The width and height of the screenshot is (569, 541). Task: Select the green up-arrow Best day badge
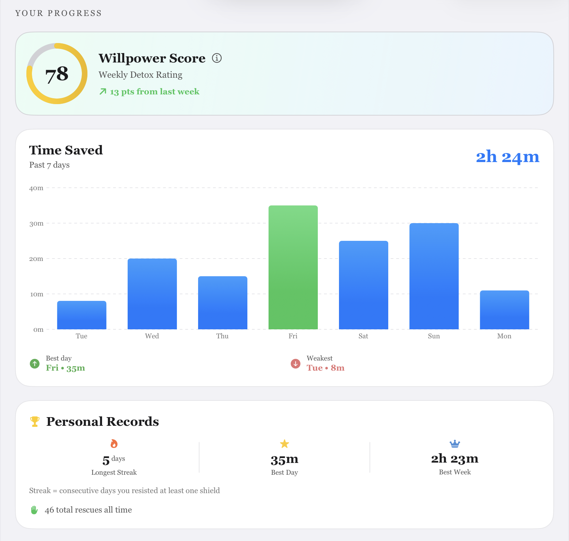coord(34,364)
